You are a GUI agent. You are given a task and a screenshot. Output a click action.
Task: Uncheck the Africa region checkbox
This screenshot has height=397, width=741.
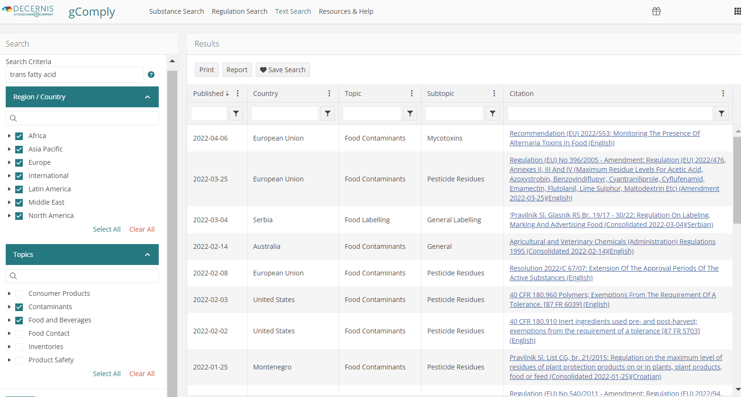[x=19, y=136]
